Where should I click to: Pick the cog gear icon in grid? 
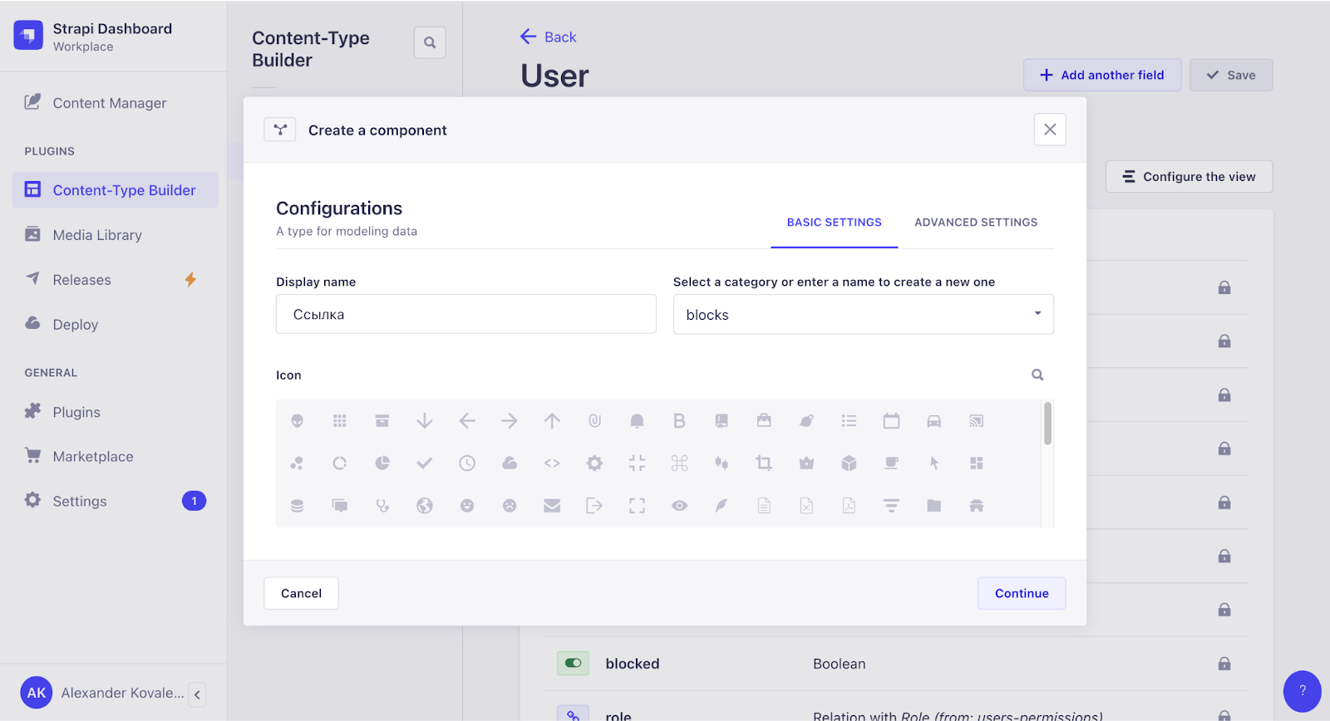594,463
